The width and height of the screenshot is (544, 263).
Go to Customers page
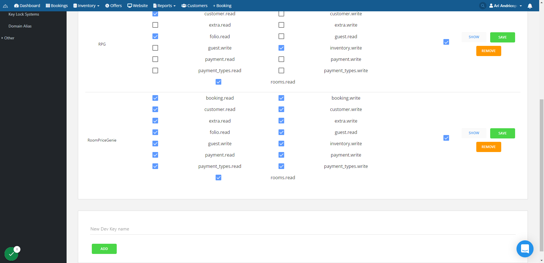point(194,6)
